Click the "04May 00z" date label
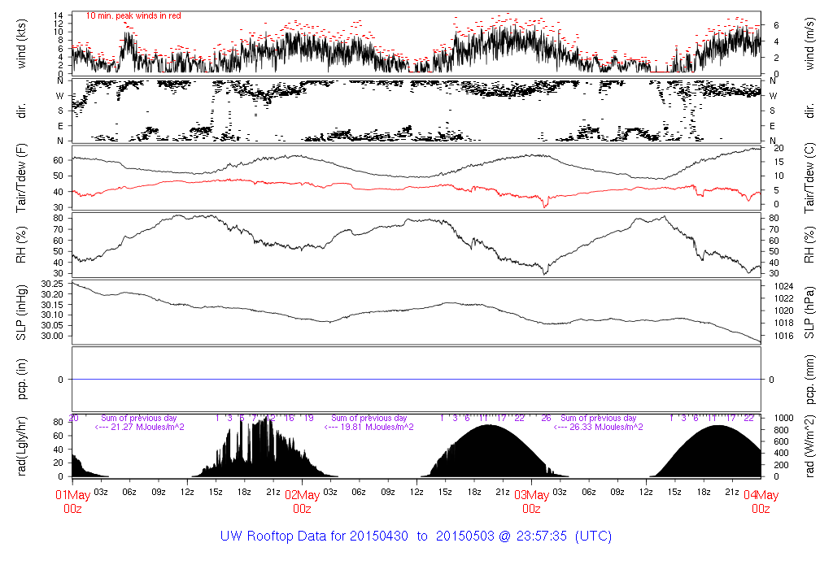The width and height of the screenshot is (833, 569). (761, 502)
